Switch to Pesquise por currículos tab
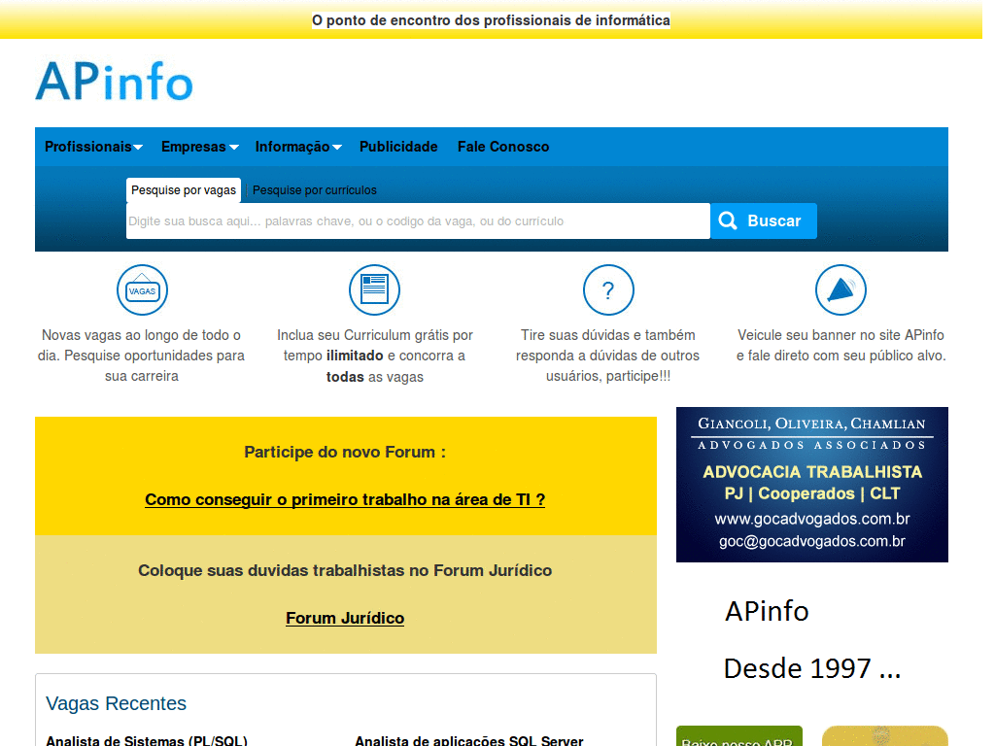 (x=314, y=190)
